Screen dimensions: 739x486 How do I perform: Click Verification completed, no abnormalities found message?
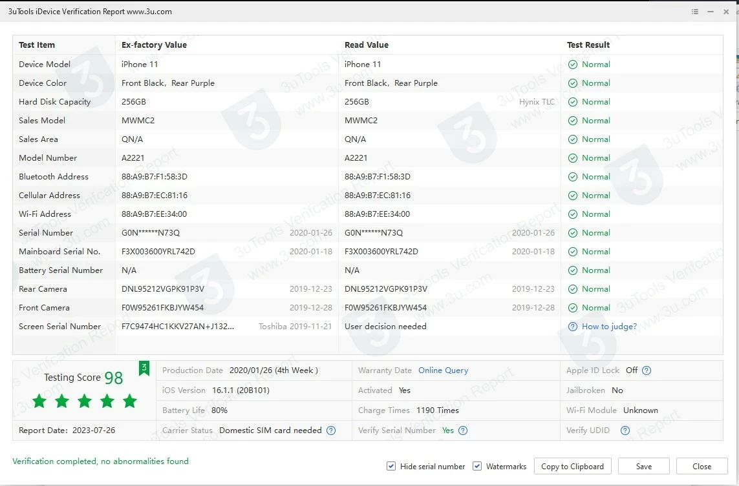(x=100, y=461)
